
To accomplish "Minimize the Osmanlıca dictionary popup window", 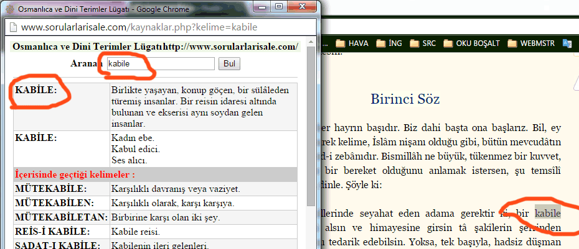I will coord(261,6).
